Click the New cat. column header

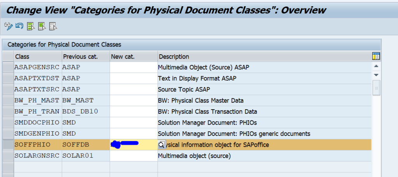[x=133, y=57]
